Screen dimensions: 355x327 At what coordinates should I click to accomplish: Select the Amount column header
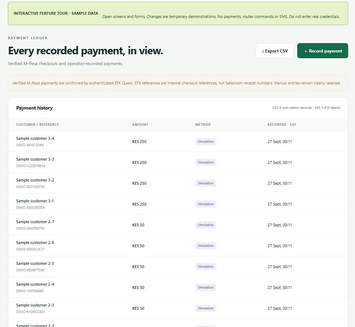click(x=140, y=125)
